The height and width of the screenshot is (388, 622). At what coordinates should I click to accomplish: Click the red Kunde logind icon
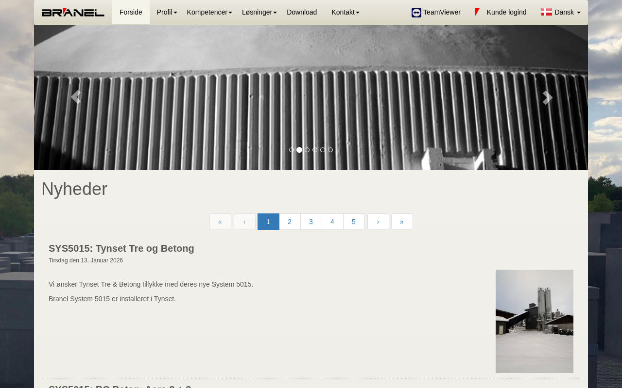pos(478,12)
